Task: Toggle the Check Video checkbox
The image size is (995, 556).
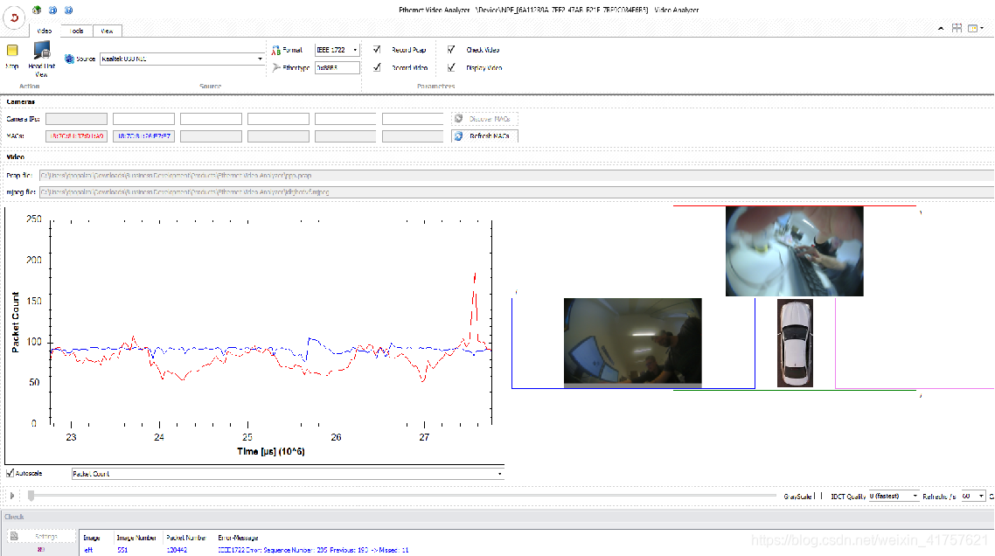Action: tap(451, 50)
